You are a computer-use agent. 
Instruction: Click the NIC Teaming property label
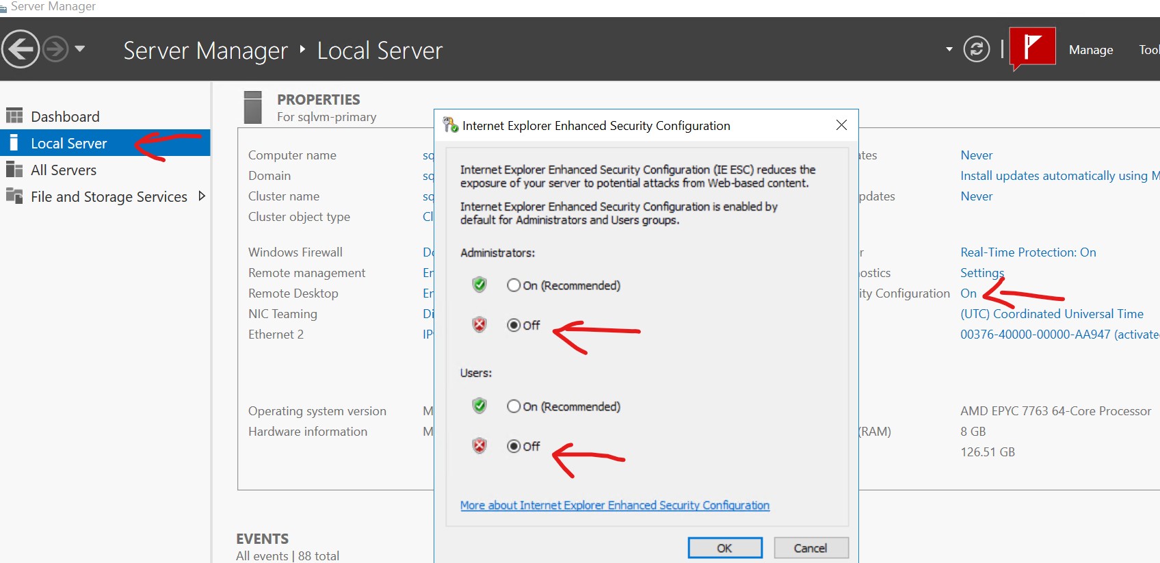tap(282, 314)
